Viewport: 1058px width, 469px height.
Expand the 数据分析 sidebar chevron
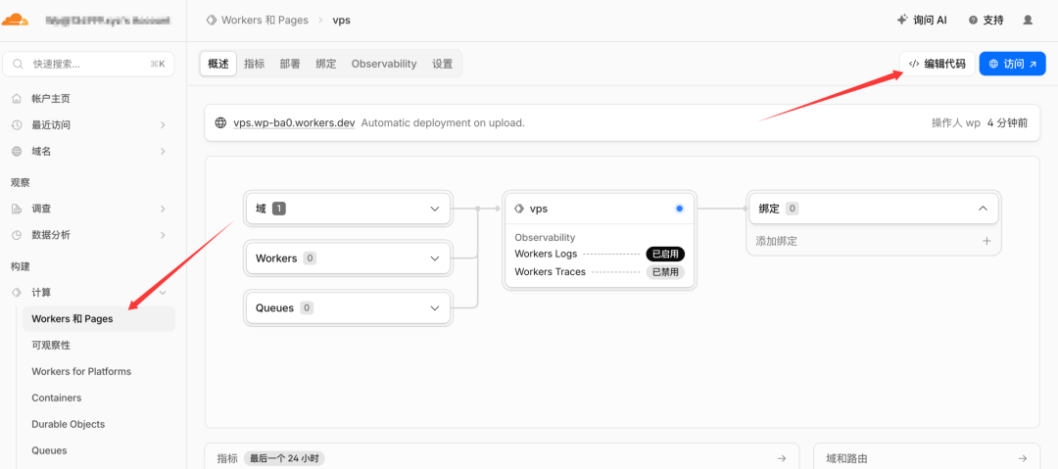pos(163,235)
